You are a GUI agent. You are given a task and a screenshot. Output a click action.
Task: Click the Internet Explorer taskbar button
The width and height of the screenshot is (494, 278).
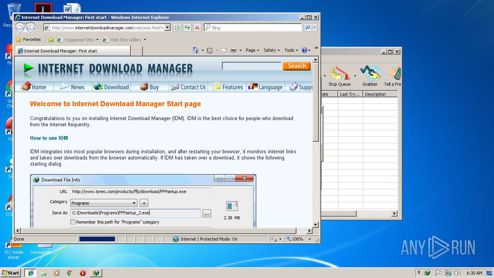(x=30, y=273)
